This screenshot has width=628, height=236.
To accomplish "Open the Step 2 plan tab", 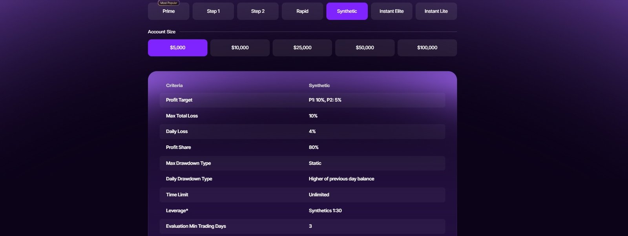I will pyautogui.click(x=257, y=11).
